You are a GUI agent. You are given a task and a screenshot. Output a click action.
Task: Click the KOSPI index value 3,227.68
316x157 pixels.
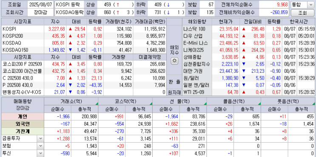pyautogui.click(x=57, y=29)
